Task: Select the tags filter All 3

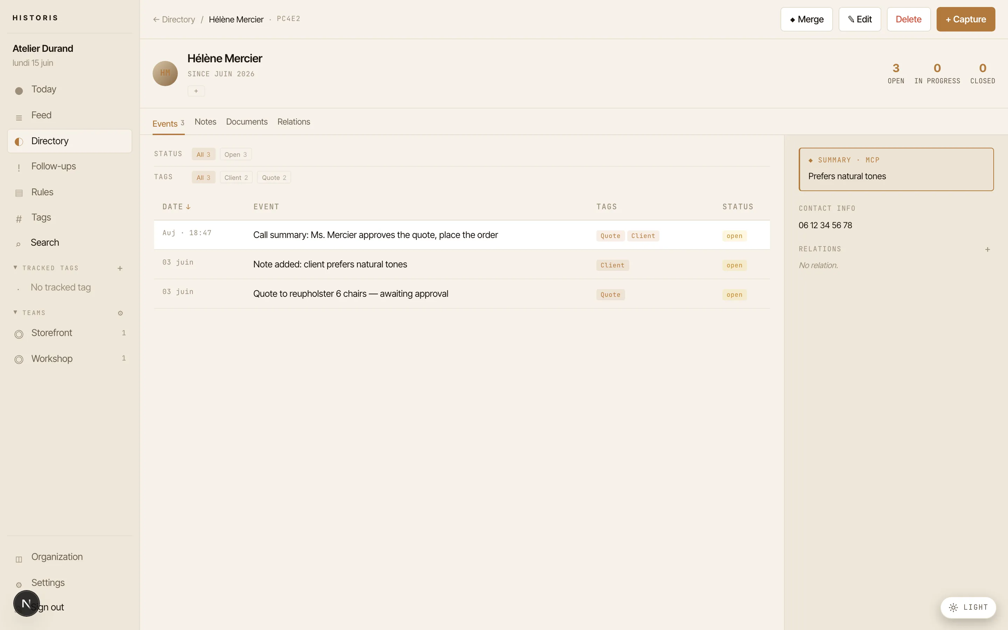Action: [x=203, y=177]
